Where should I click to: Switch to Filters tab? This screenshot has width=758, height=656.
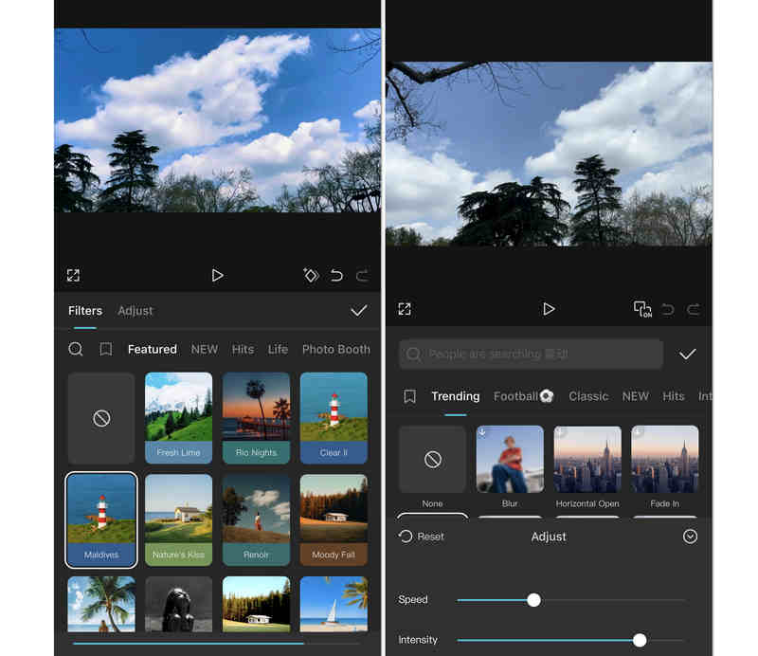tap(85, 311)
